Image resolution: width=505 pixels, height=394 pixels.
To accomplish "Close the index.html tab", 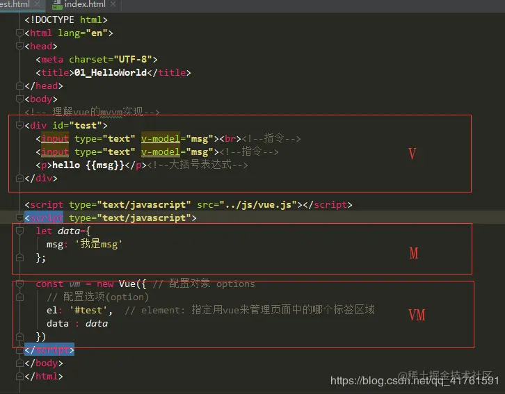I will point(113,4).
